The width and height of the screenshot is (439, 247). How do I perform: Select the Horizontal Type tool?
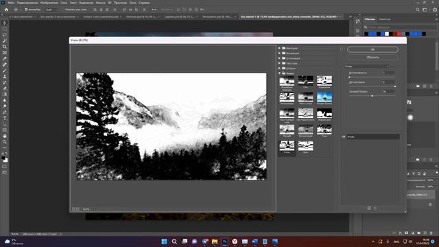coord(5,118)
